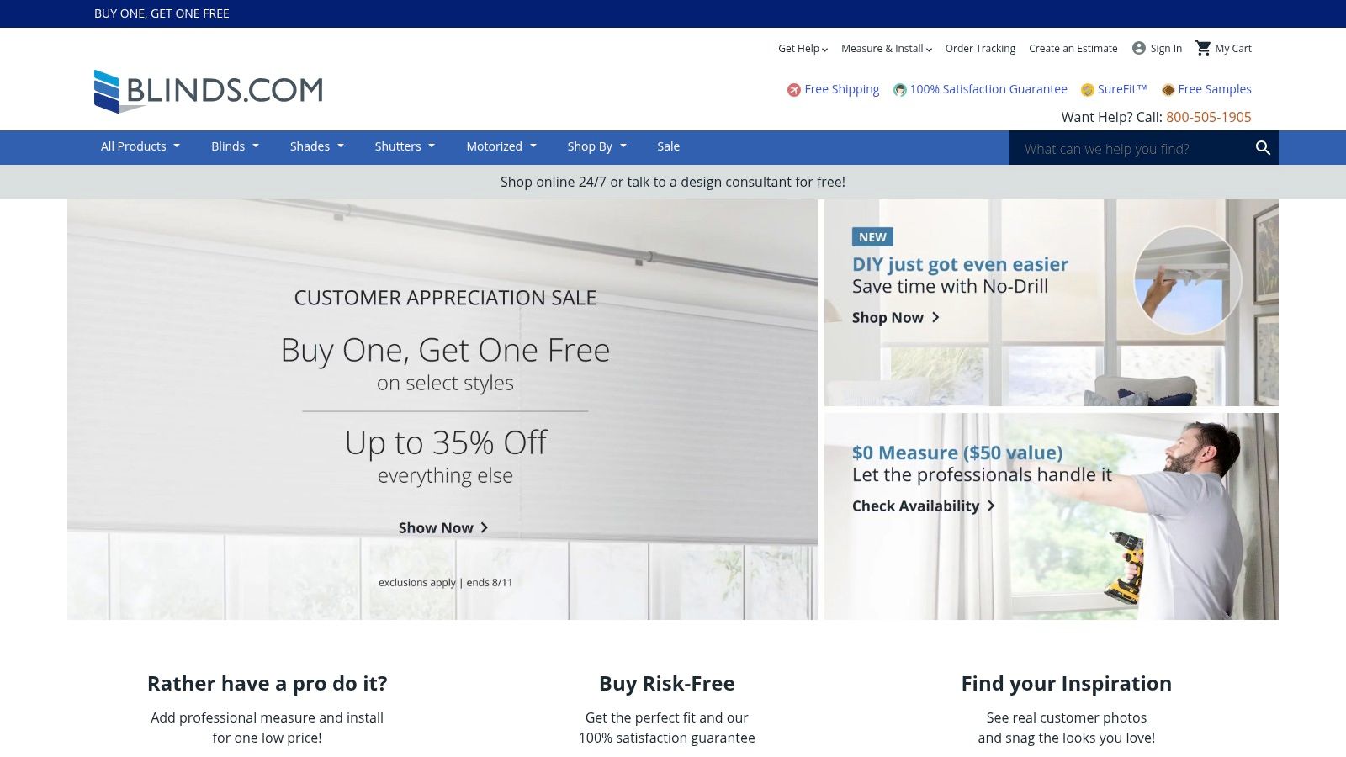Expand the Shades dropdown menu
The width and height of the screenshot is (1346, 757).
[317, 146]
